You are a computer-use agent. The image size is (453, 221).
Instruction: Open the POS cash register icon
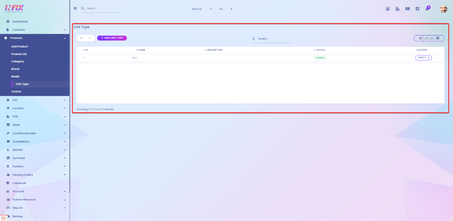[x=397, y=9]
